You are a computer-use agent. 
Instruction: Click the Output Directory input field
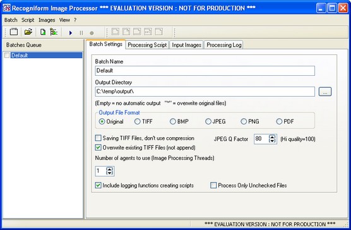205,92
